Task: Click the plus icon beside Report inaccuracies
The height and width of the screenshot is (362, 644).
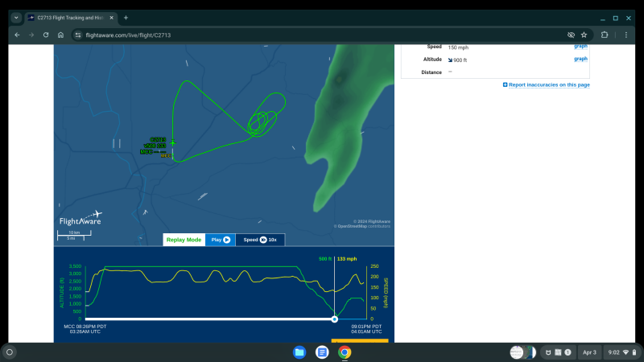Action: [506, 84]
